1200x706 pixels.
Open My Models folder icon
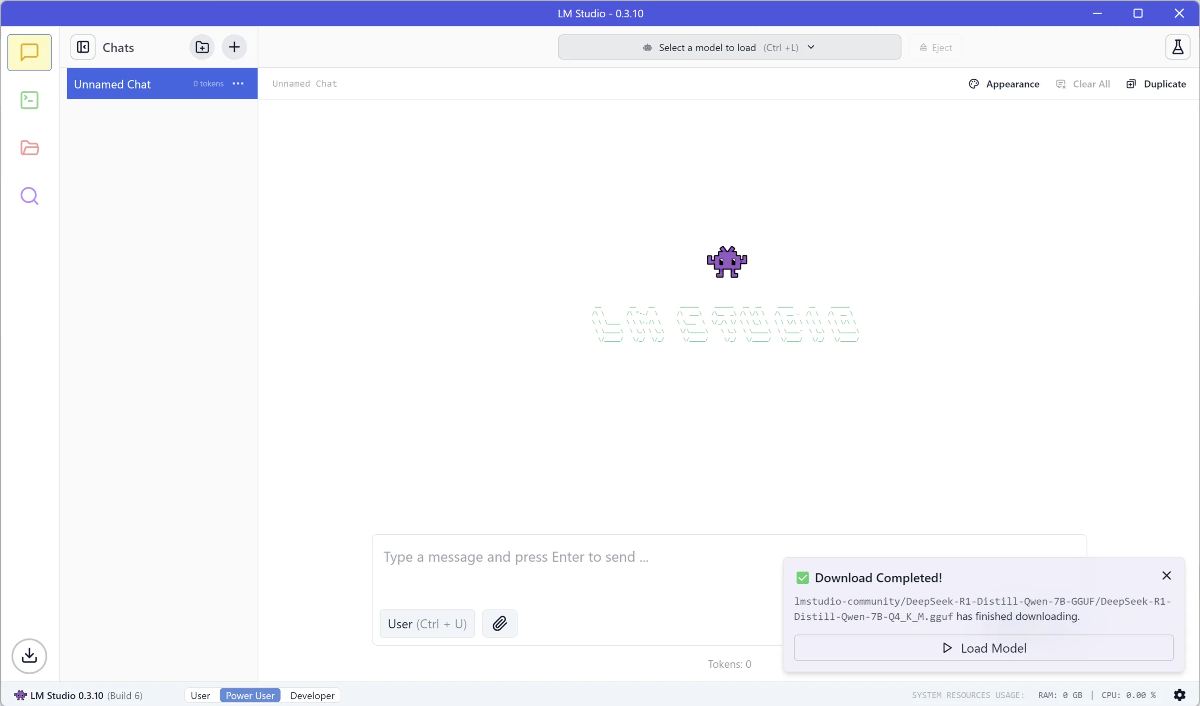(30, 148)
